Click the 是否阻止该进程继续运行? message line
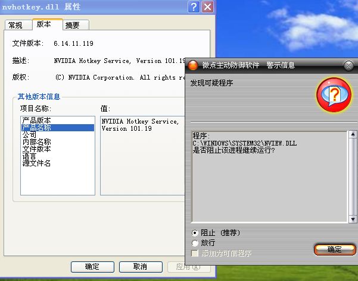 234,150
